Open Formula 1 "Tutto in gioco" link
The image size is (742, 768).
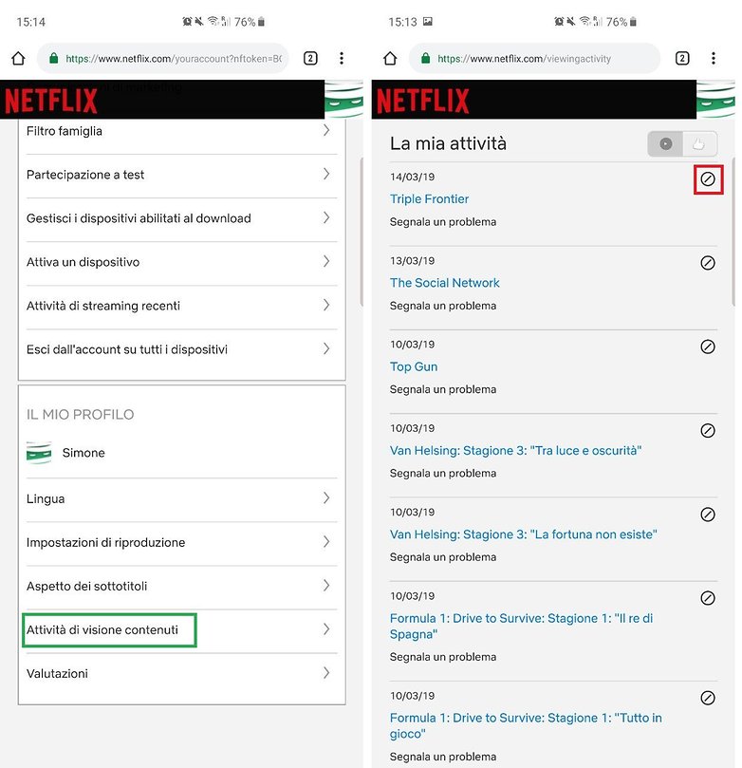[526, 726]
